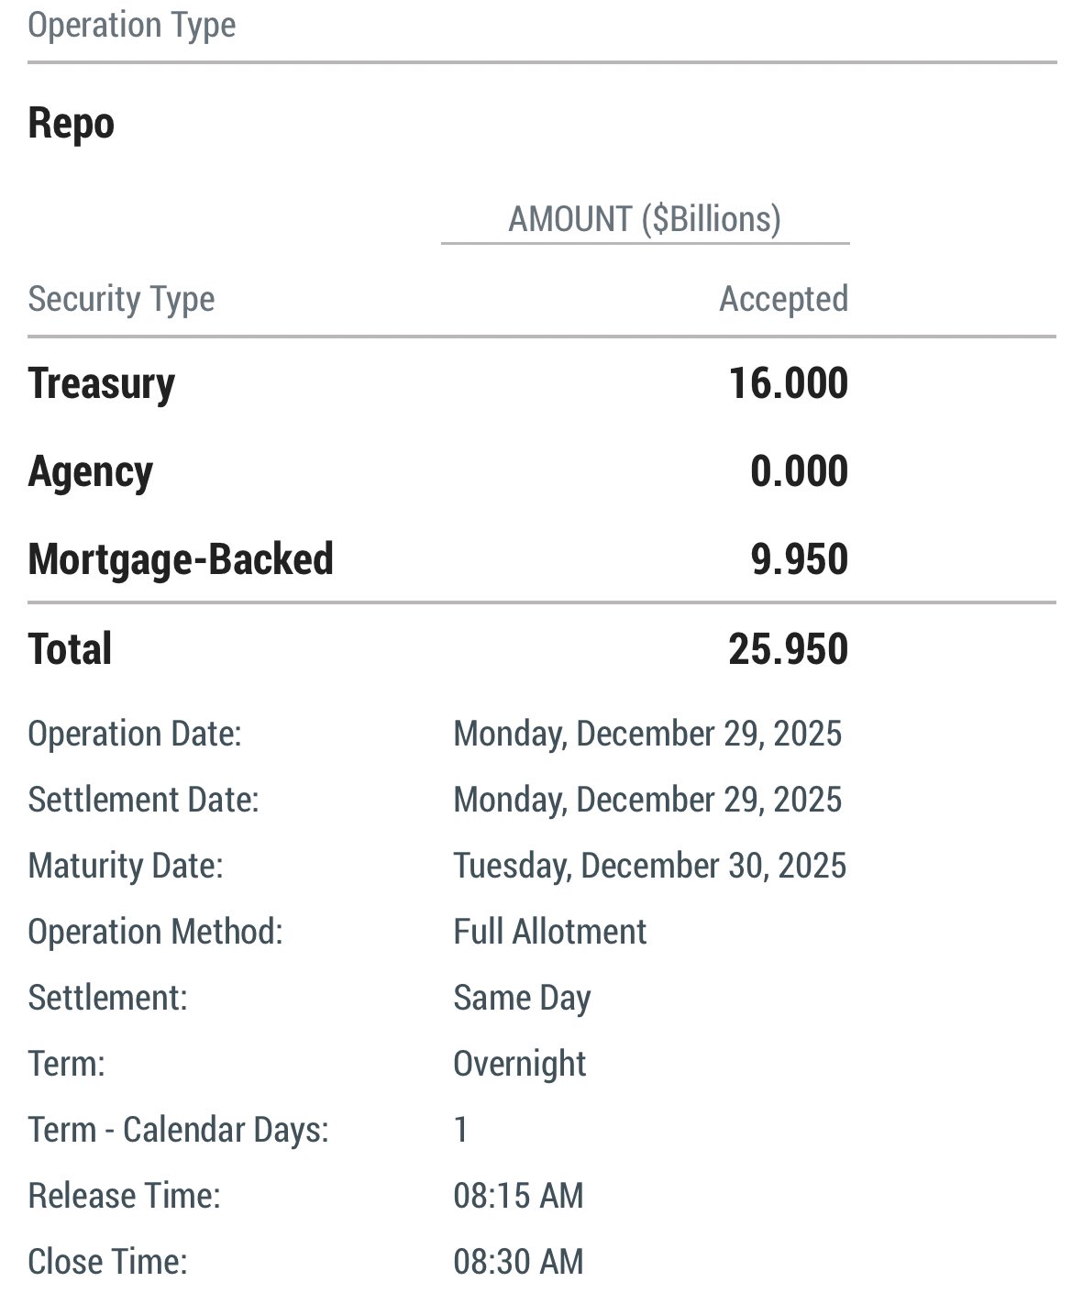Click the Operation Date value
This screenshot has height=1304, width=1072.
[647, 734]
